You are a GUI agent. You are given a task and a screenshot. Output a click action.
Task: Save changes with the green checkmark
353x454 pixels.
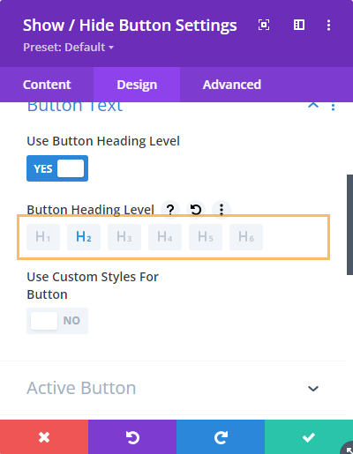(x=309, y=437)
